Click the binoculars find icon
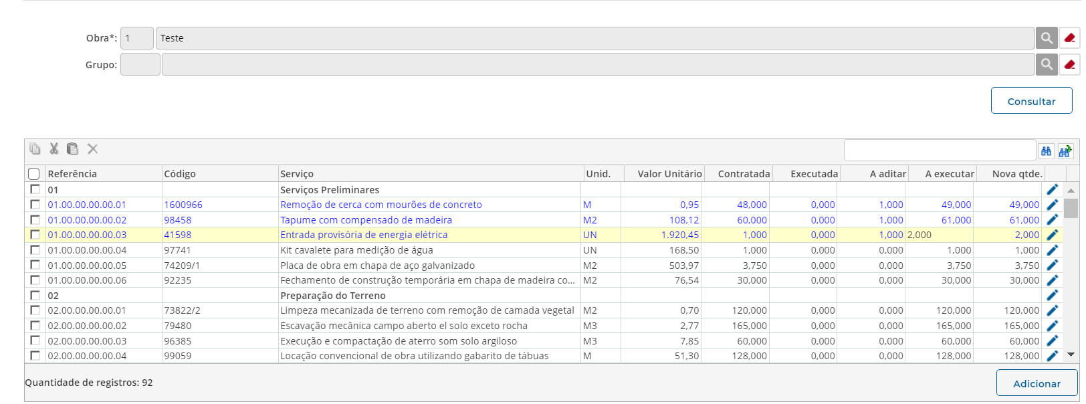1086x404 pixels. coord(1046,151)
